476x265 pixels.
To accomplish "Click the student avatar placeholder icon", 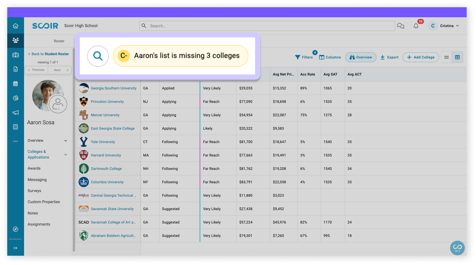I will (58, 104).
